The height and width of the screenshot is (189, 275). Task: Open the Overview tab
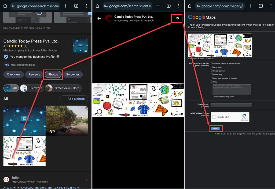(13, 74)
